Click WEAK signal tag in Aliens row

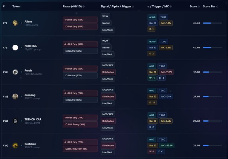[x=105, y=16]
